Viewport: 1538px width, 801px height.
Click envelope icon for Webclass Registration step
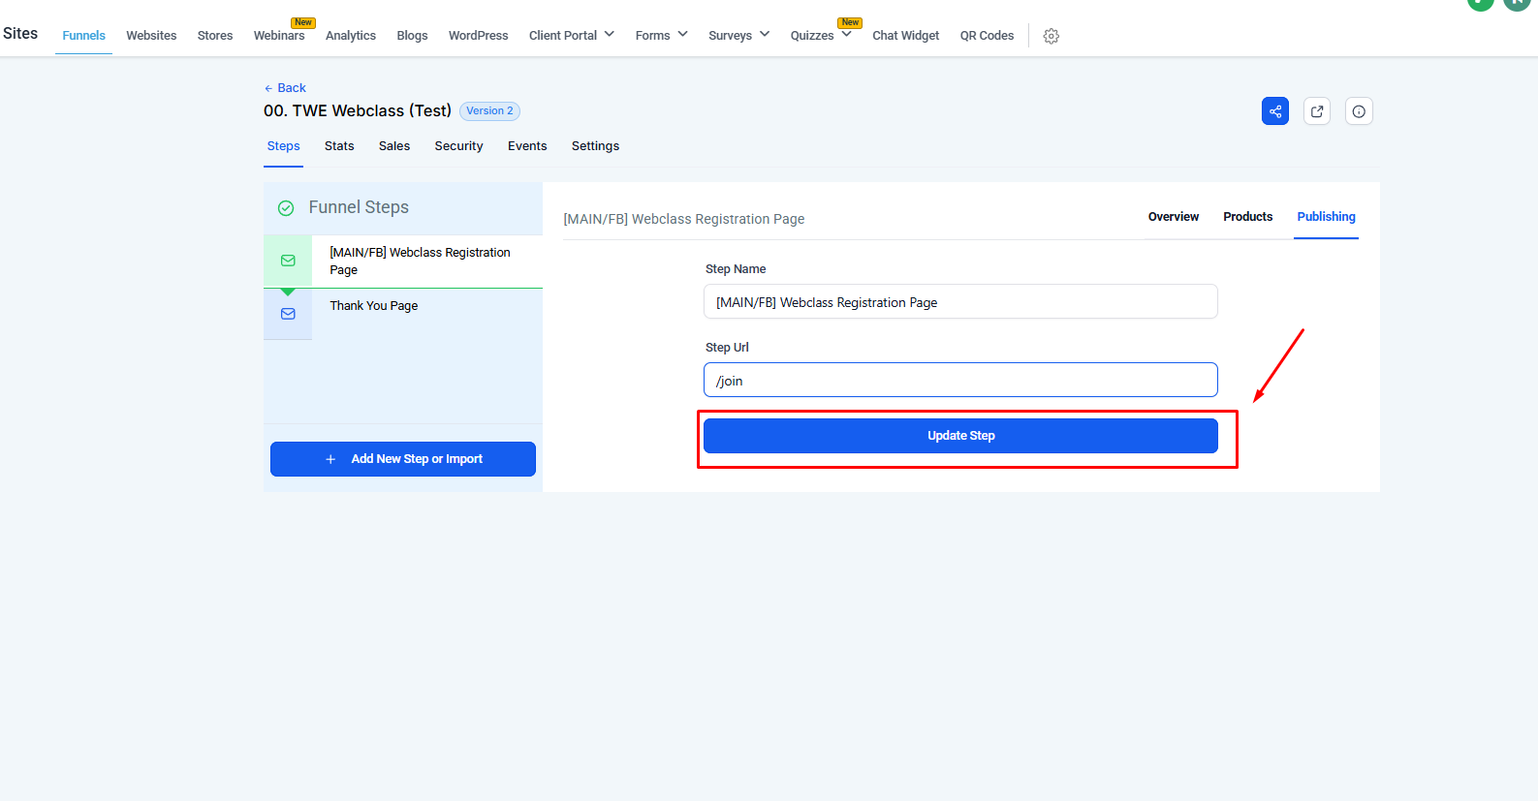[288, 261]
